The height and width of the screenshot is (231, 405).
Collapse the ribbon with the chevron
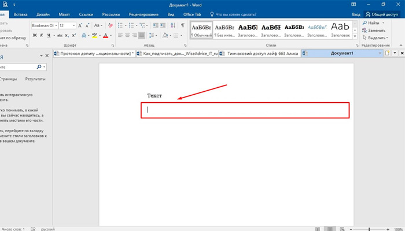(401, 46)
